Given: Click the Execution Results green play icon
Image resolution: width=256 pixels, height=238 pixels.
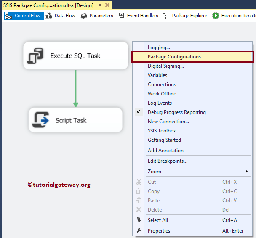Looking at the screenshot, I should 216,16.
